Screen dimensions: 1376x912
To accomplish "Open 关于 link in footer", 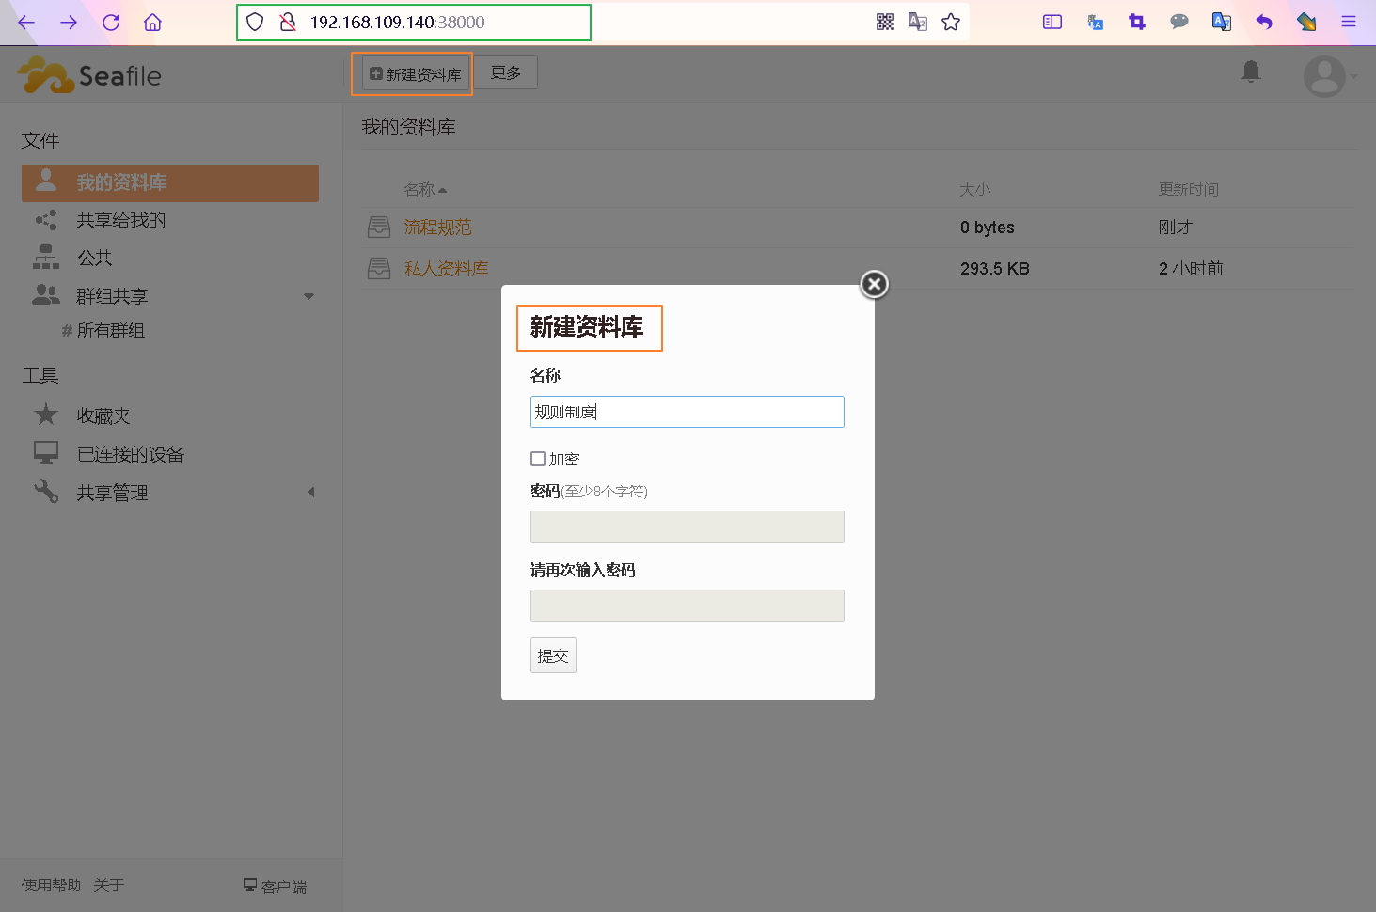I will 109,886.
